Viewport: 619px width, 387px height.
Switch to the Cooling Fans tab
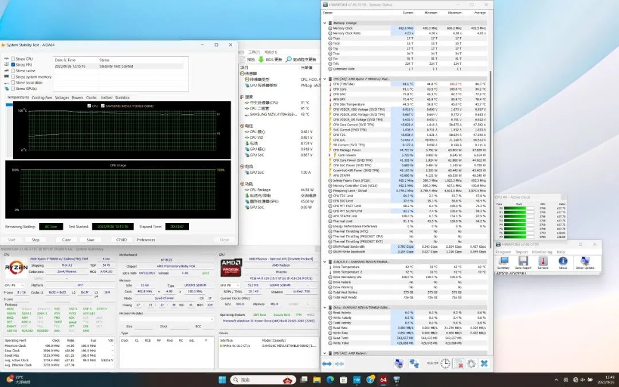(42, 97)
